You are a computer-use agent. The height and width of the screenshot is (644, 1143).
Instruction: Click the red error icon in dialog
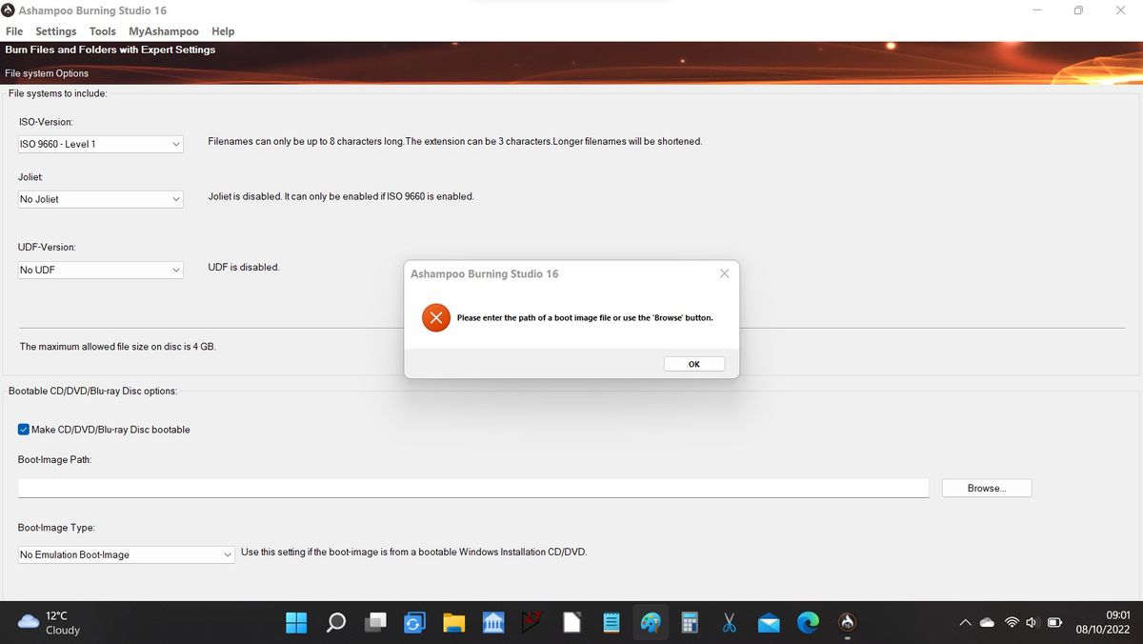[x=435, y=318]
